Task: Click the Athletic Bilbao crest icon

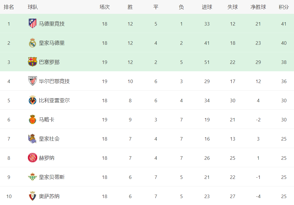Action: [33, 81]
